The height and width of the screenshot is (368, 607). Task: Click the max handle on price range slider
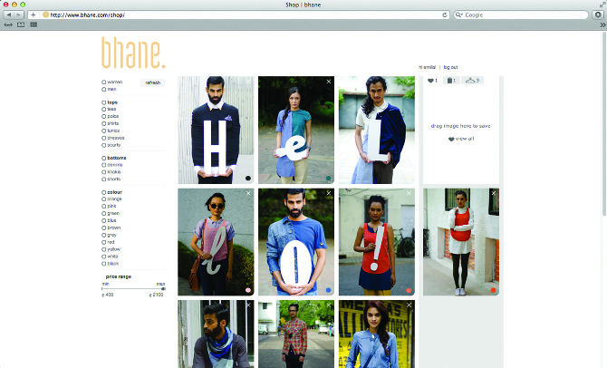click(x=163, y=288)
